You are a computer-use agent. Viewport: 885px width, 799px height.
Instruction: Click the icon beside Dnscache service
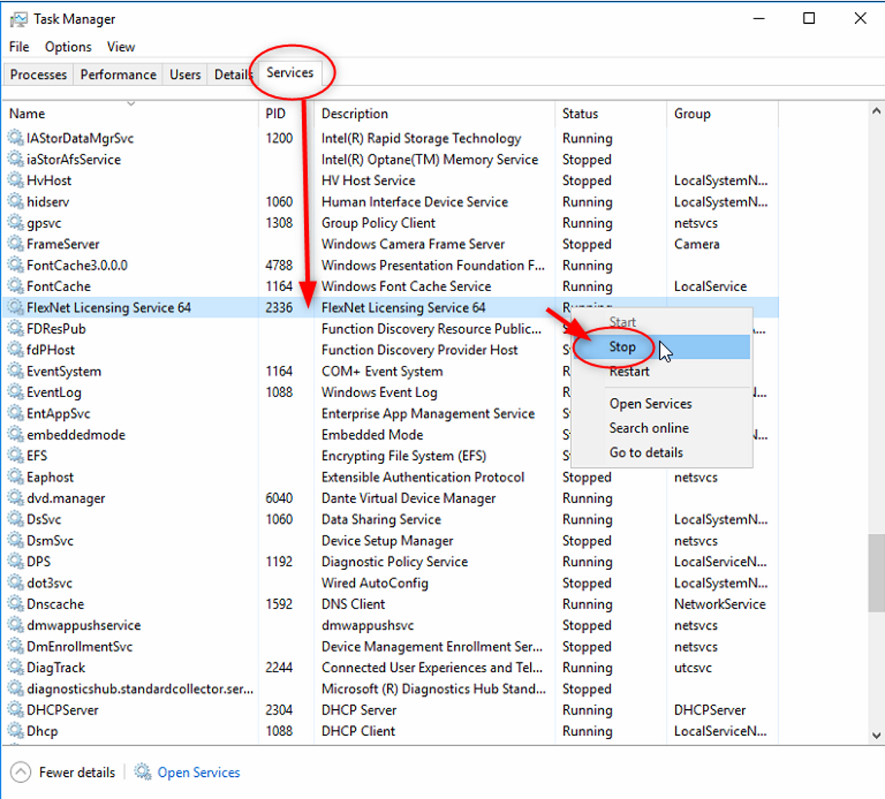point(15,605)
